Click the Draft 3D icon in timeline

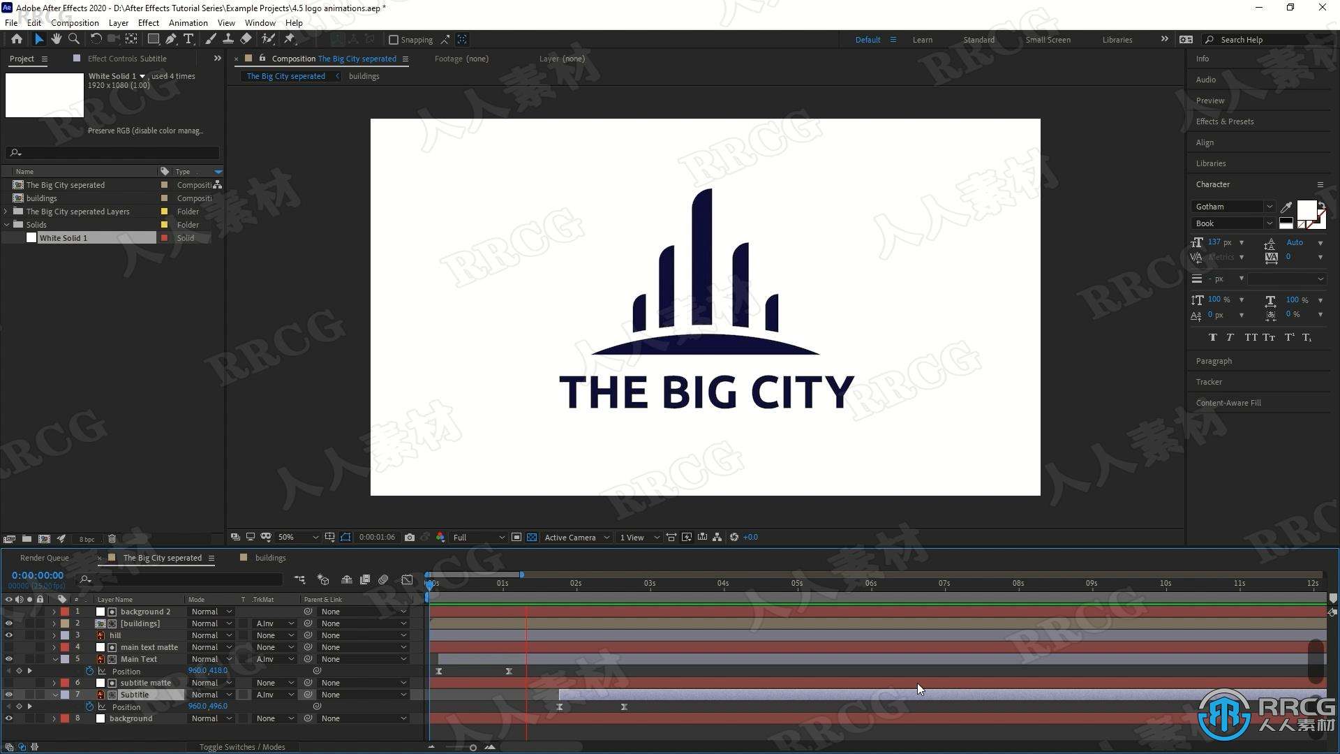pos(323,579)
